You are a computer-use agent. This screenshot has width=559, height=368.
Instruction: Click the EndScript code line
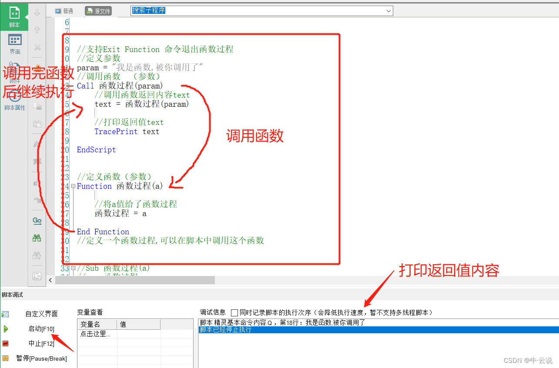click(97, 150)
